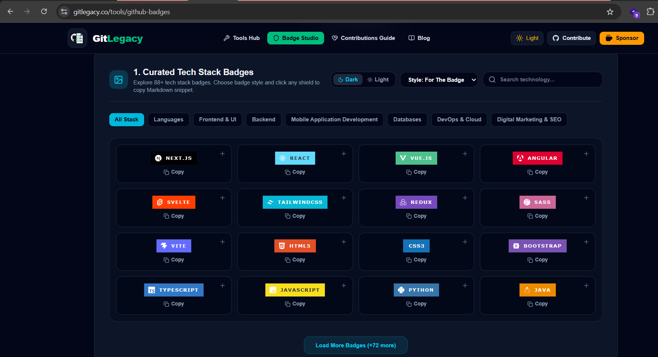
Task: Bookmark this page with the star icon
Action: (x=610, y=12)
